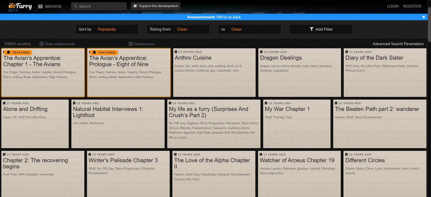
Task: Click the LOGIN link
Action: (x=393, y=6)
